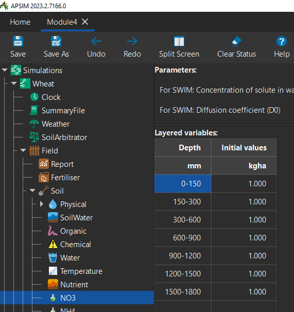This screenshot has height=312, width=294.
Task: Select the Temperature graph icon
Action: 53,271
